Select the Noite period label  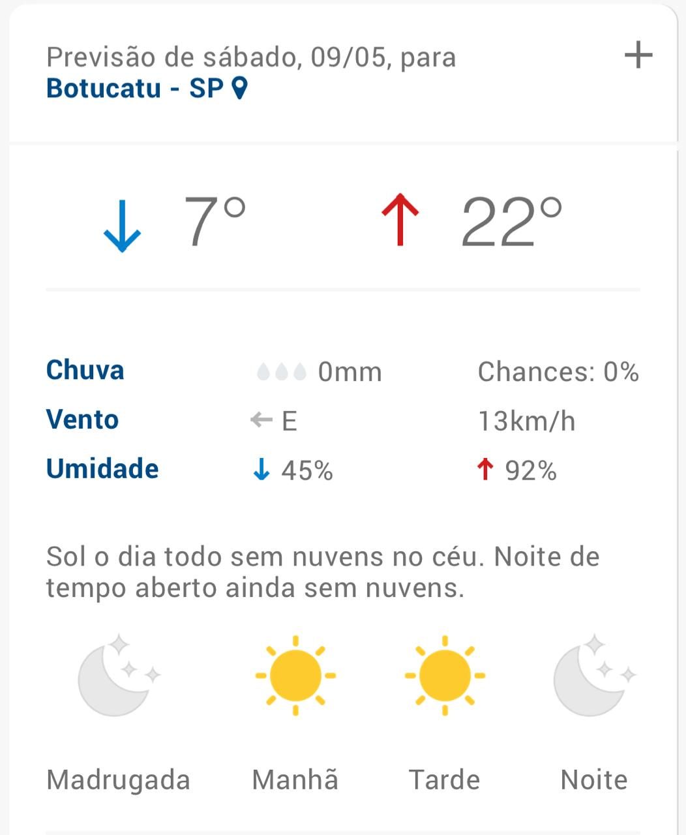594,780
